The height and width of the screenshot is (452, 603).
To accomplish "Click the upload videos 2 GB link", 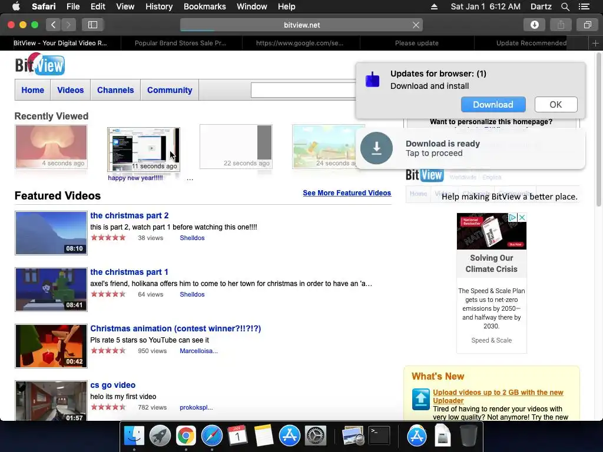I will coord(498,396).
